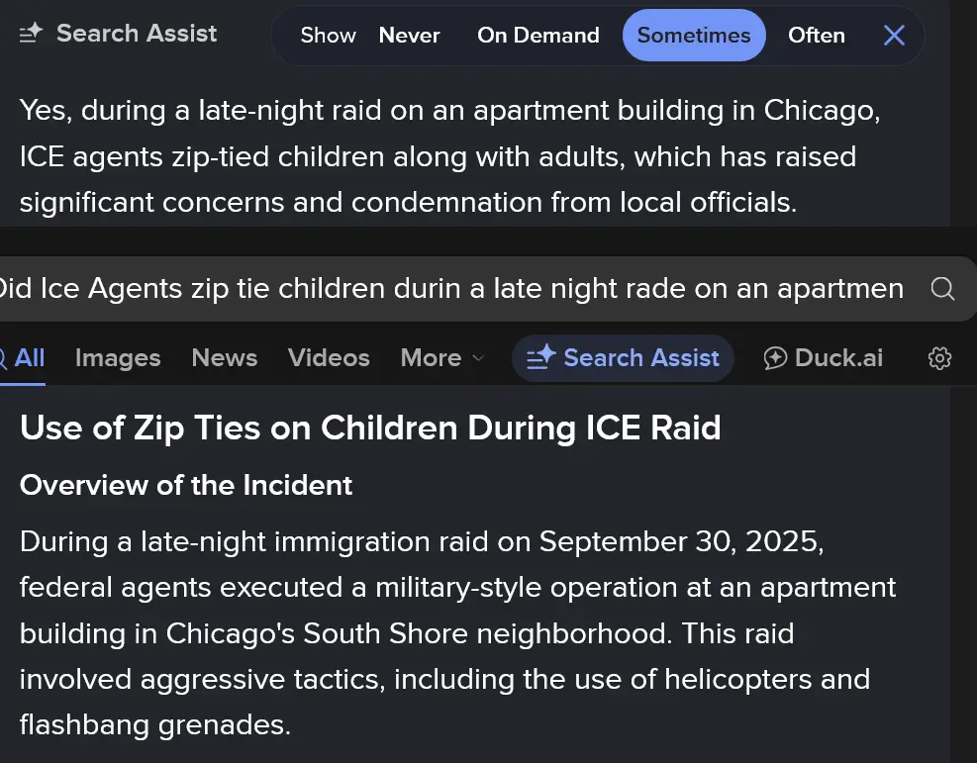This screenshot has height=763, width=977.
Task: Select the Sometimes frequency option
Action: point(694,36)
